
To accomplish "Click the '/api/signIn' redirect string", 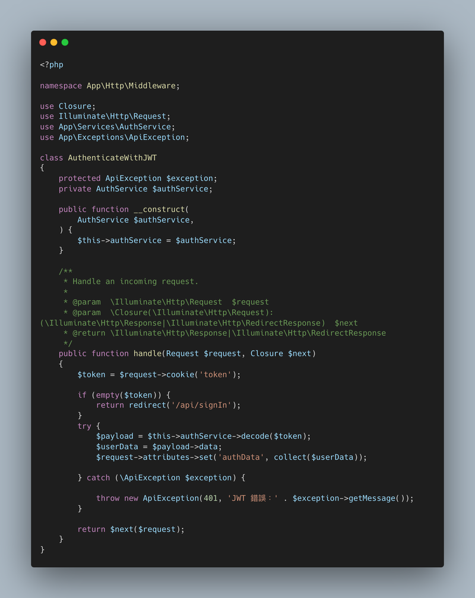I will 201,405.
